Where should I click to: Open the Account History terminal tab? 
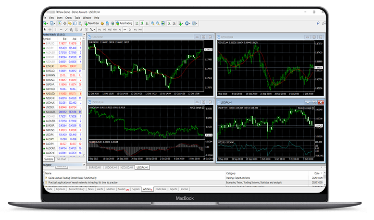tap(76, 189)
